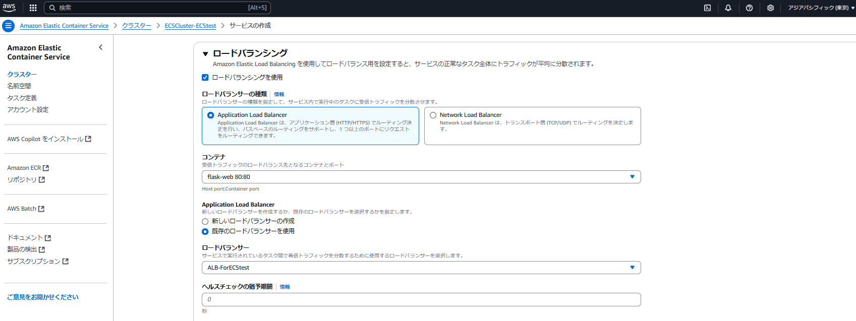
Task: Click Amazon Elastic Container Service breadcrumb
Action: 64,26
